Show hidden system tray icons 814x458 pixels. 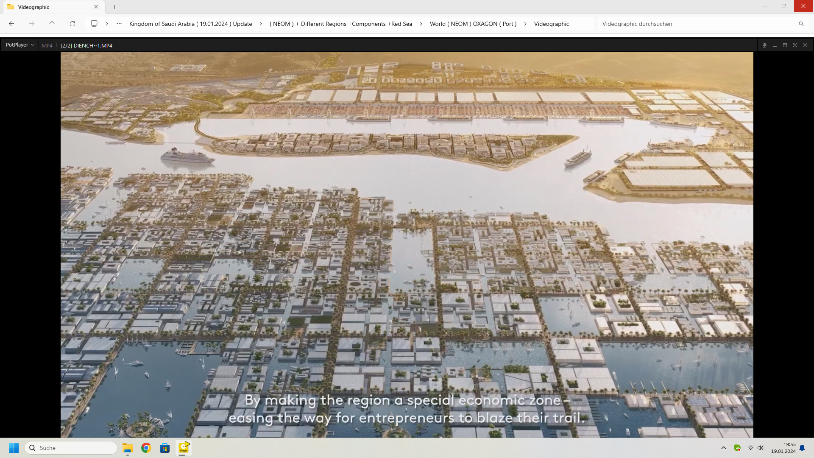(x=724, y=448)
